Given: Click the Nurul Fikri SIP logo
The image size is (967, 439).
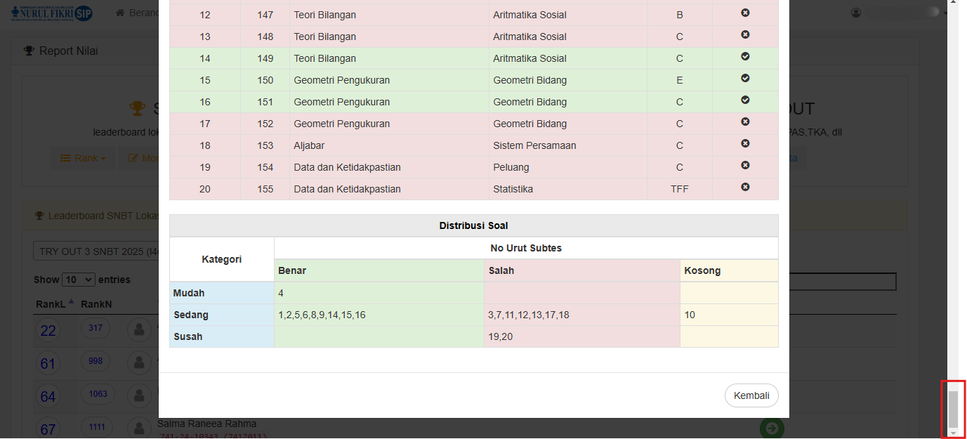Looking at the screenshot, I should tap(53, 13).
